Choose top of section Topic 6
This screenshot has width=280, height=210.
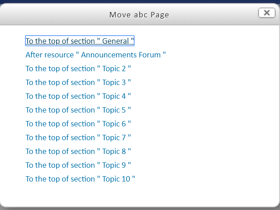pos(78,124)
